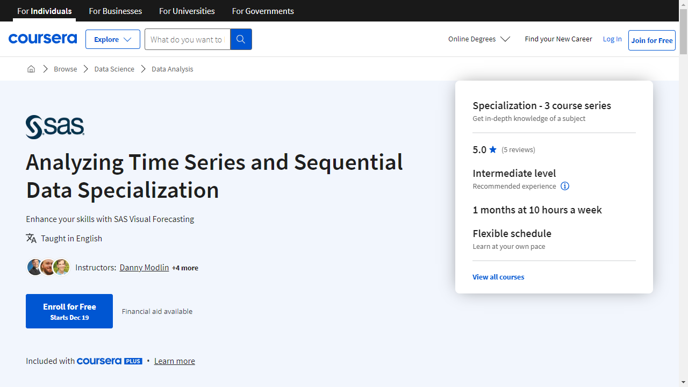This screenshot has width=688, height=387.
Task: Open the Data Science breadcrumb
Action: pos(114,69)
